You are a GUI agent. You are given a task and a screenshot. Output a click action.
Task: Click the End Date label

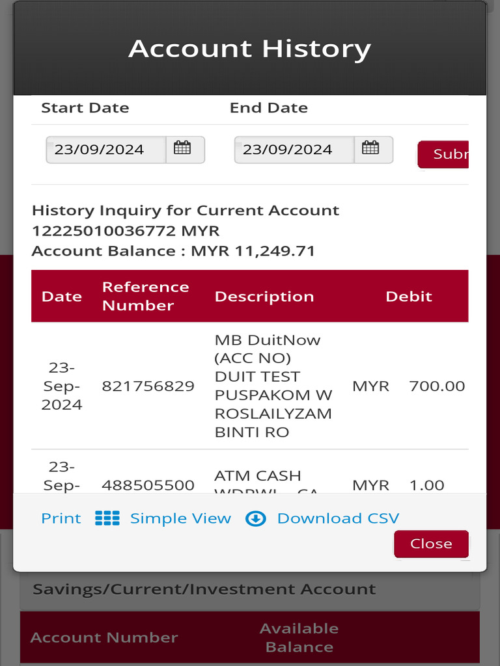269,107
